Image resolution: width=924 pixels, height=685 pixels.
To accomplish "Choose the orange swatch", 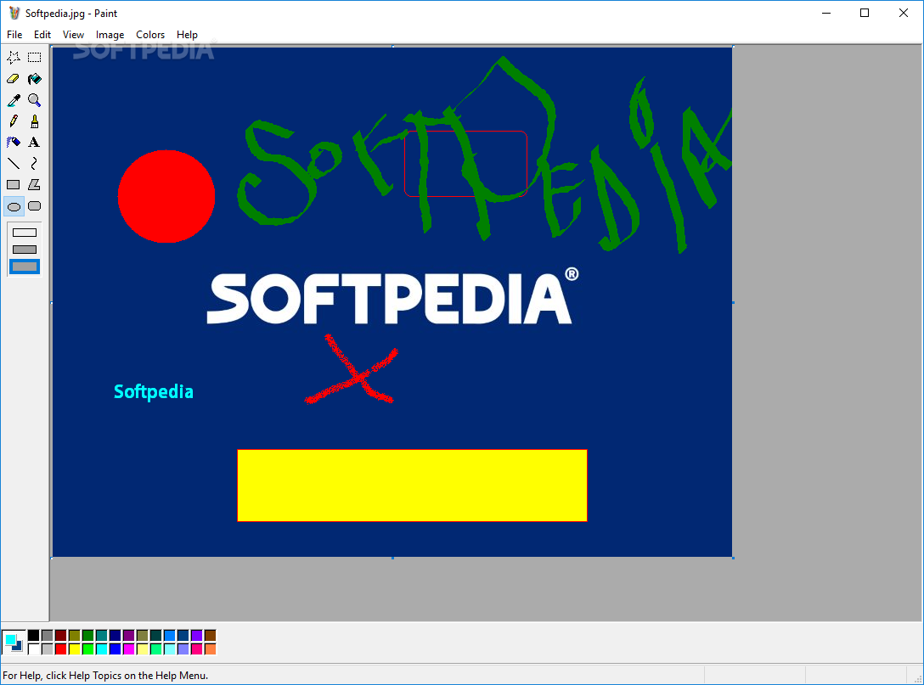I will tap(210, 649).
